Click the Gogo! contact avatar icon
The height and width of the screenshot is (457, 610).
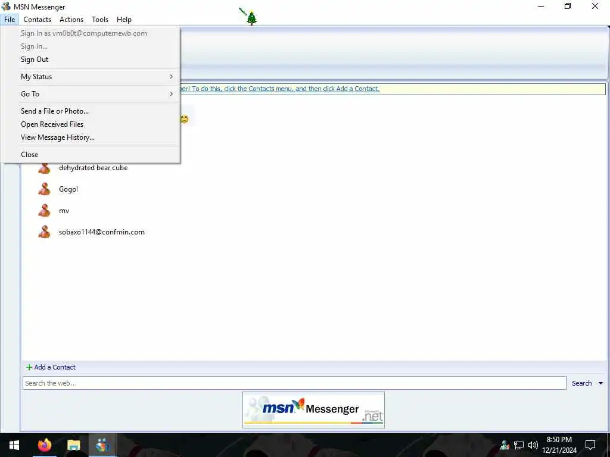point(44,189)
